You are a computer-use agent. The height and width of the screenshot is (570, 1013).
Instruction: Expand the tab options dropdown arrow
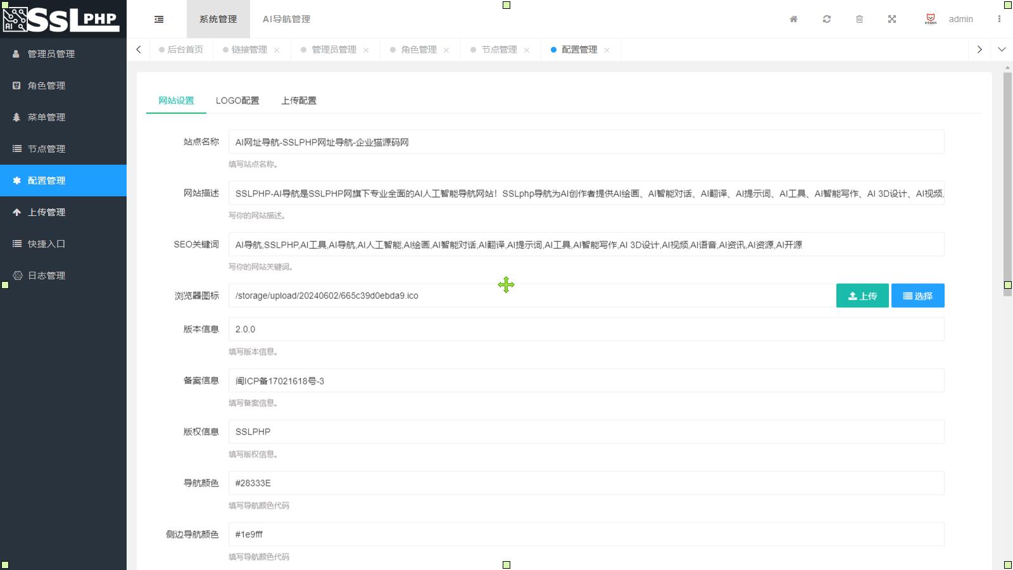coord(1002,49)
